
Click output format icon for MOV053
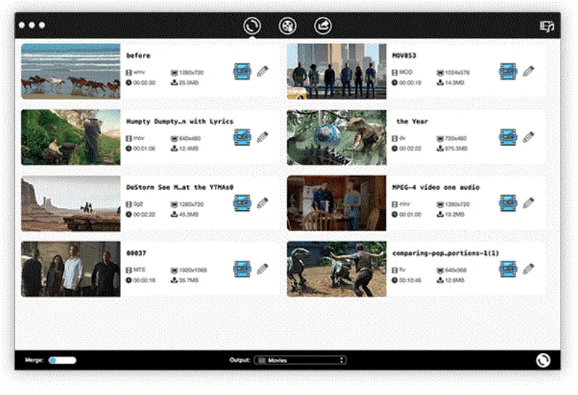pyautogui.click(x=508, y=71)
